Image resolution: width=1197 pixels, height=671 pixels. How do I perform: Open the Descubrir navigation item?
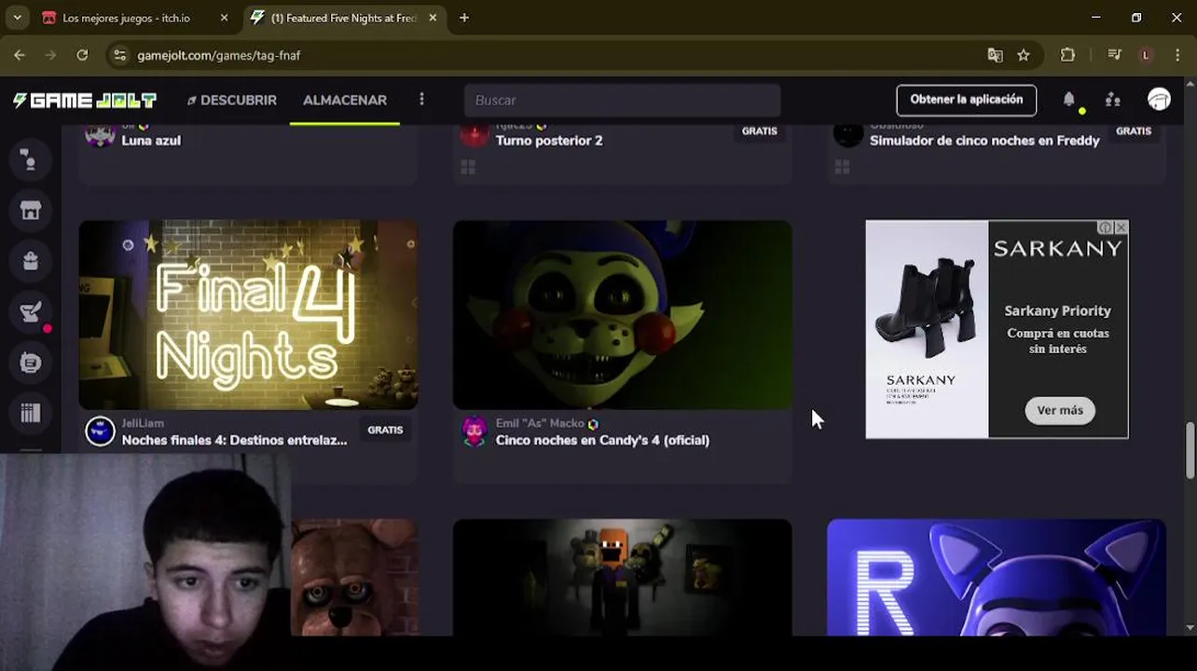(x=231, y=100)
